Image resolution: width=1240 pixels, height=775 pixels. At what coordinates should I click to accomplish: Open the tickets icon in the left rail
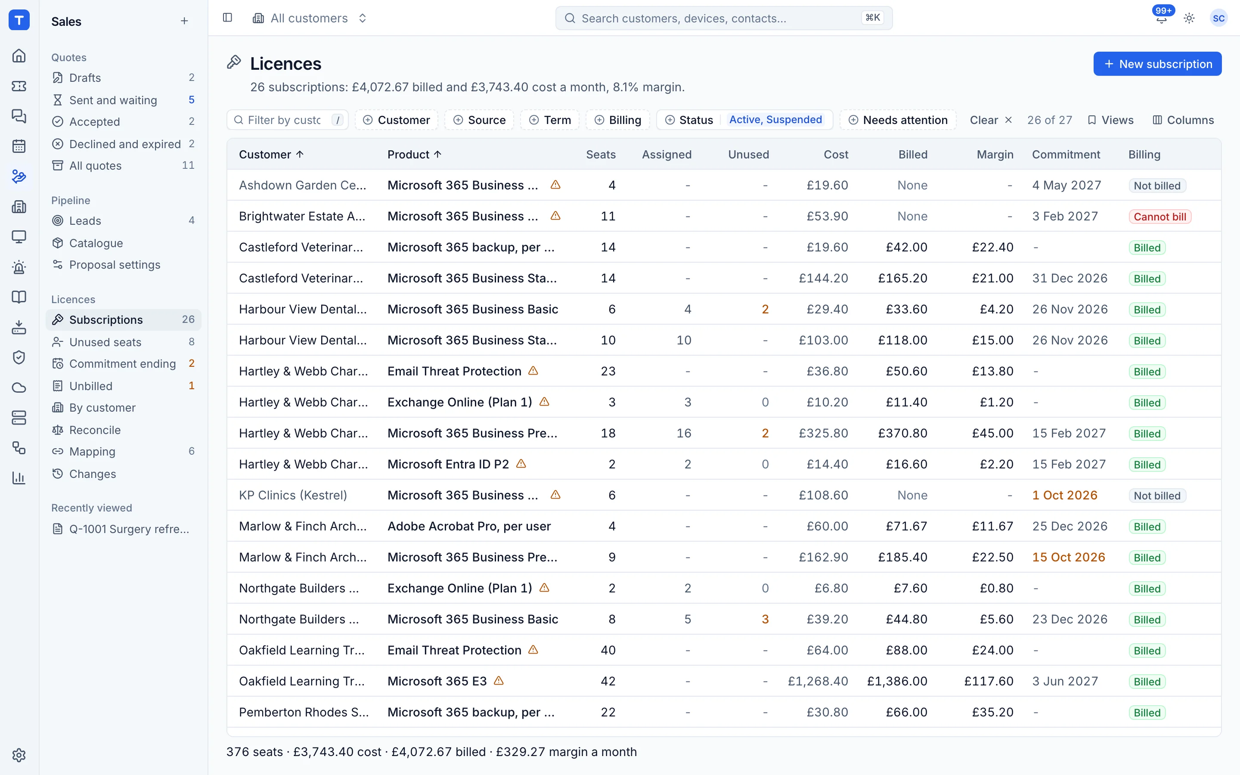19,86
